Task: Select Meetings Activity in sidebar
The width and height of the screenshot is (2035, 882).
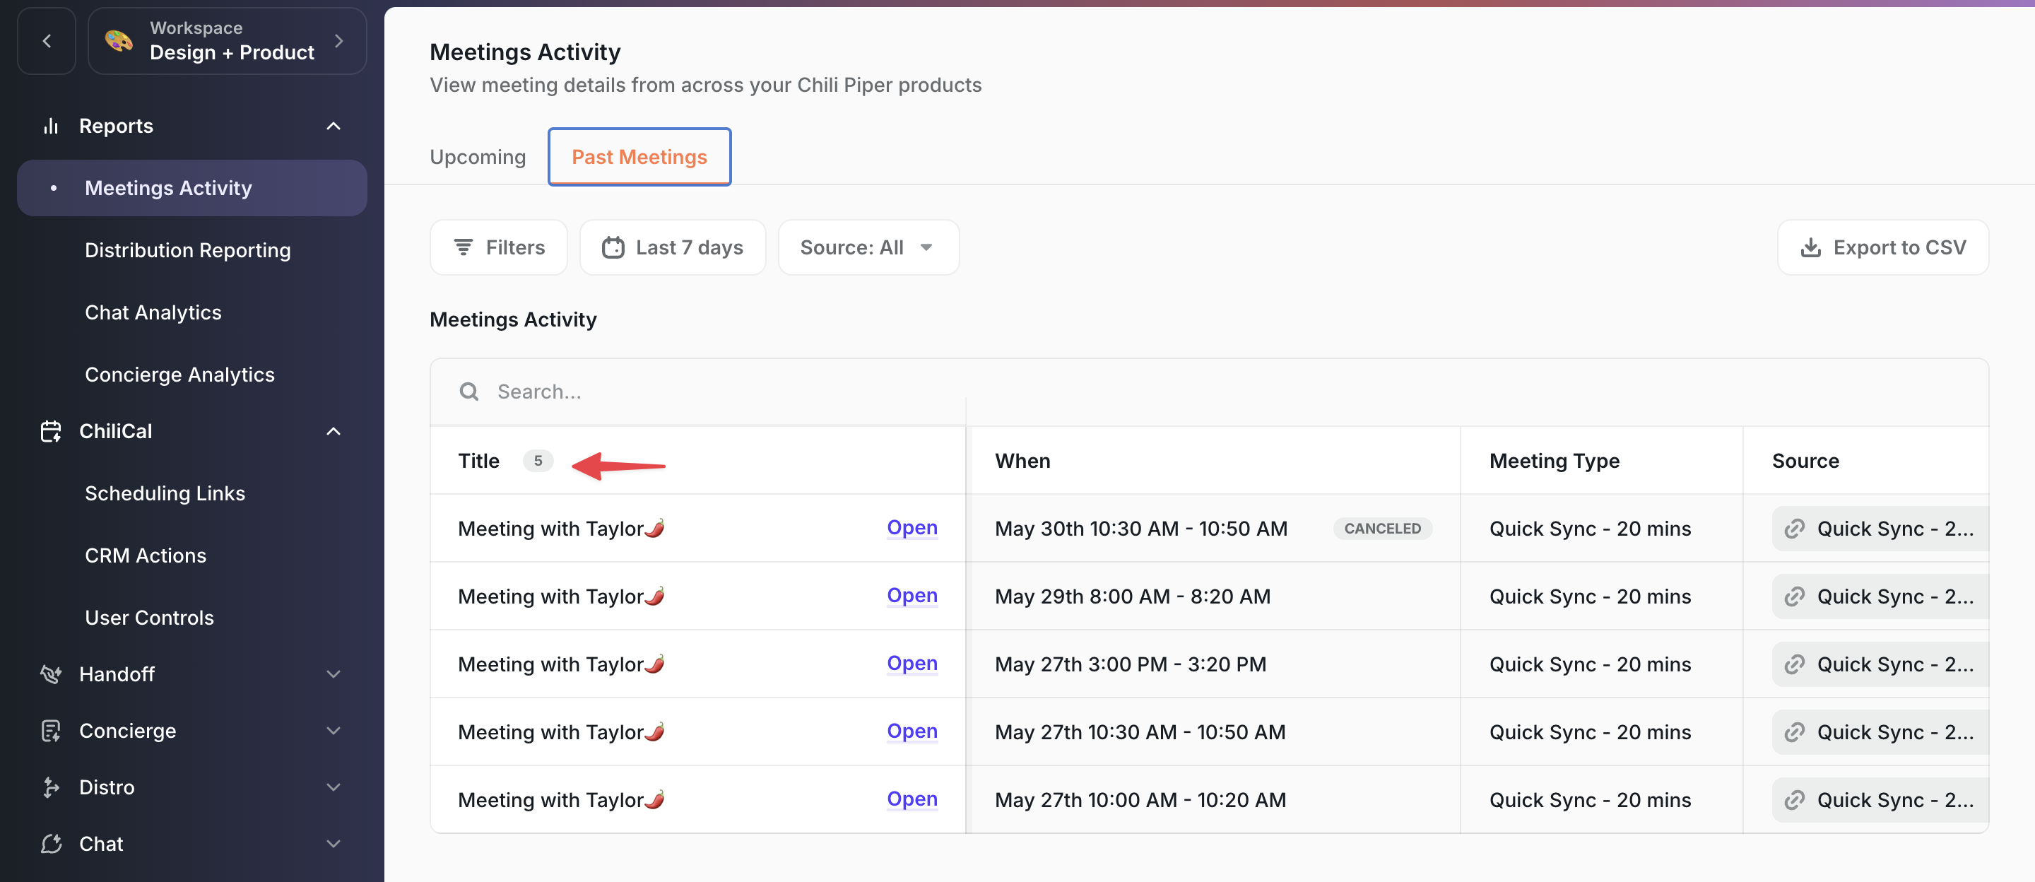Action: point(192,188)
